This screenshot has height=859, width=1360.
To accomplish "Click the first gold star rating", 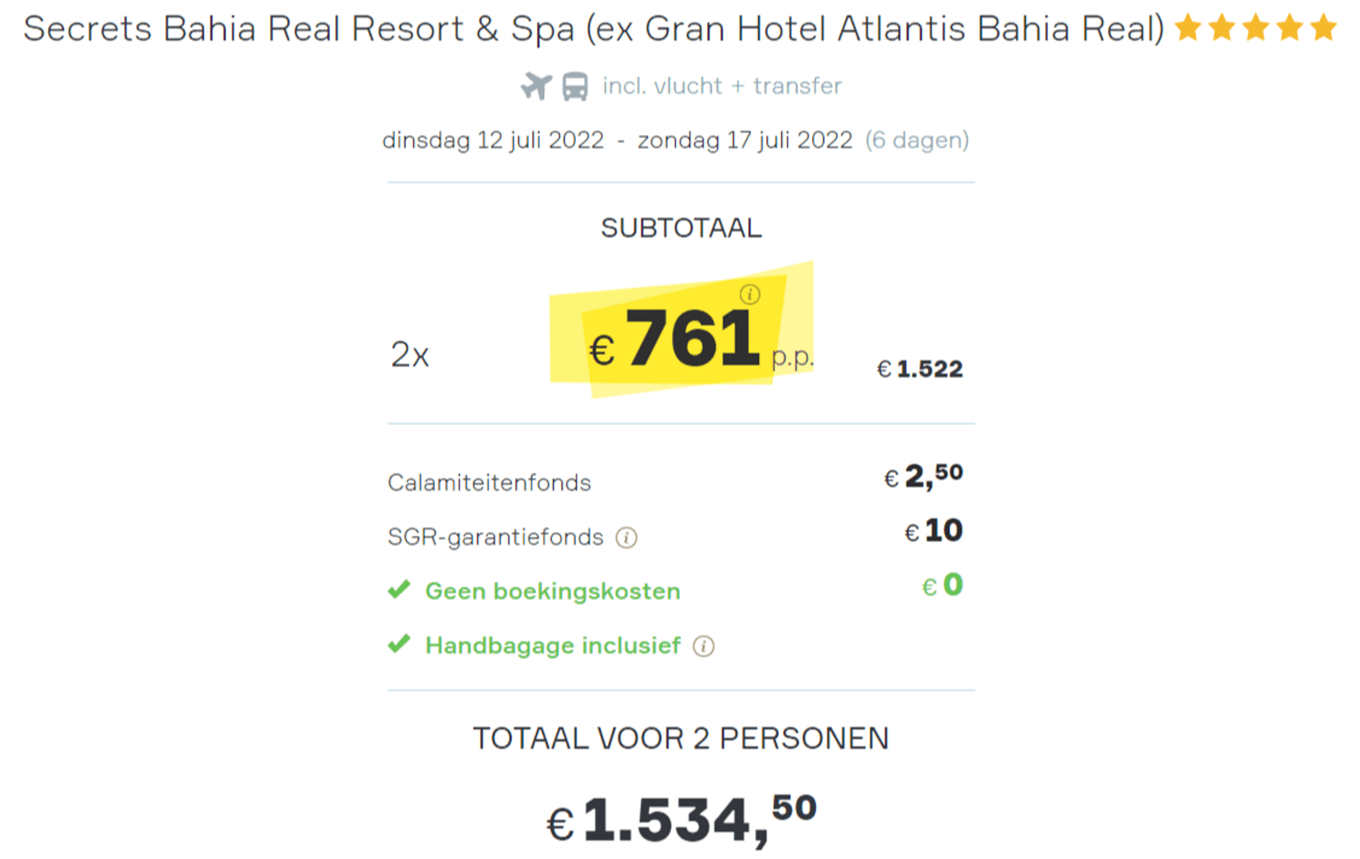I will pyautogui.click(x=1188, y=28).
